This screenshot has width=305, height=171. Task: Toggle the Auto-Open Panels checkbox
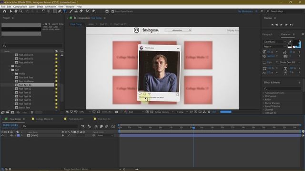tap(113, 11)
